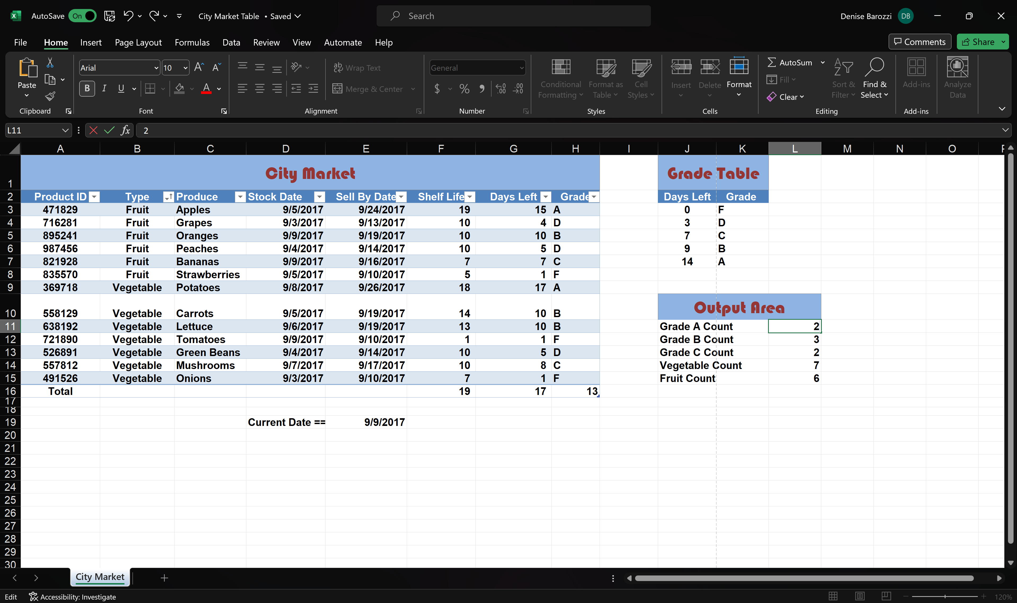
Task: Click the Comments button
Action: point(920,42)
